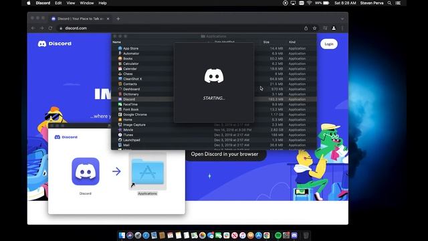
Task: Open the Discord menu in the menu bar
Action: [43, 3]
